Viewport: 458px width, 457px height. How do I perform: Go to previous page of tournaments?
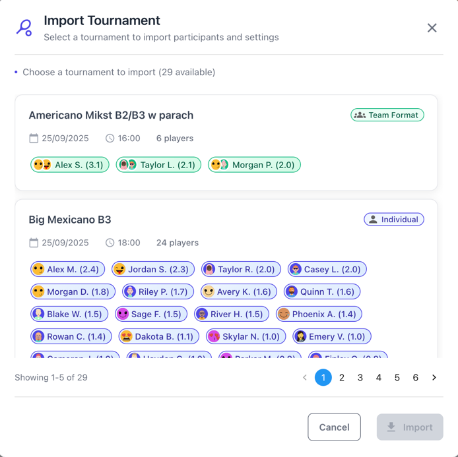pos(305,378)
